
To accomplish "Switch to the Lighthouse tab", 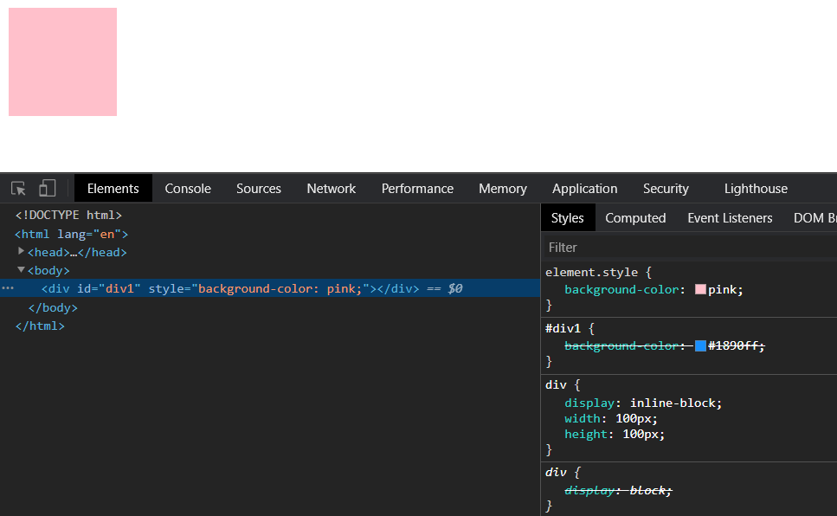I will [x=756, y=189].
